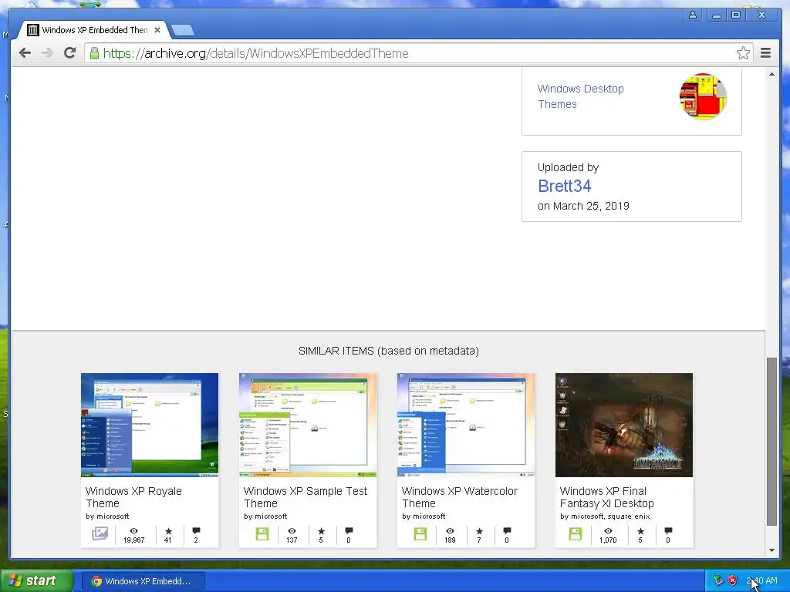Open the Windows XP start menu
Image resolution: width=790 pixels, height=592 pixels.
(37, 580)
